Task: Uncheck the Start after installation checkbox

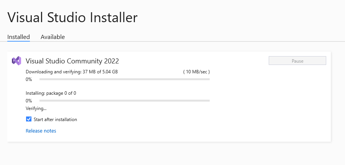Action: tap(29, 119)
